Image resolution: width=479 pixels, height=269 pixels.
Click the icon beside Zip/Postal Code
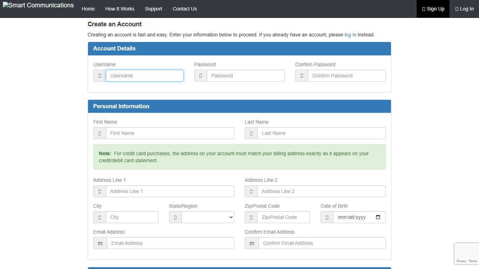click(x=251, y=217)
